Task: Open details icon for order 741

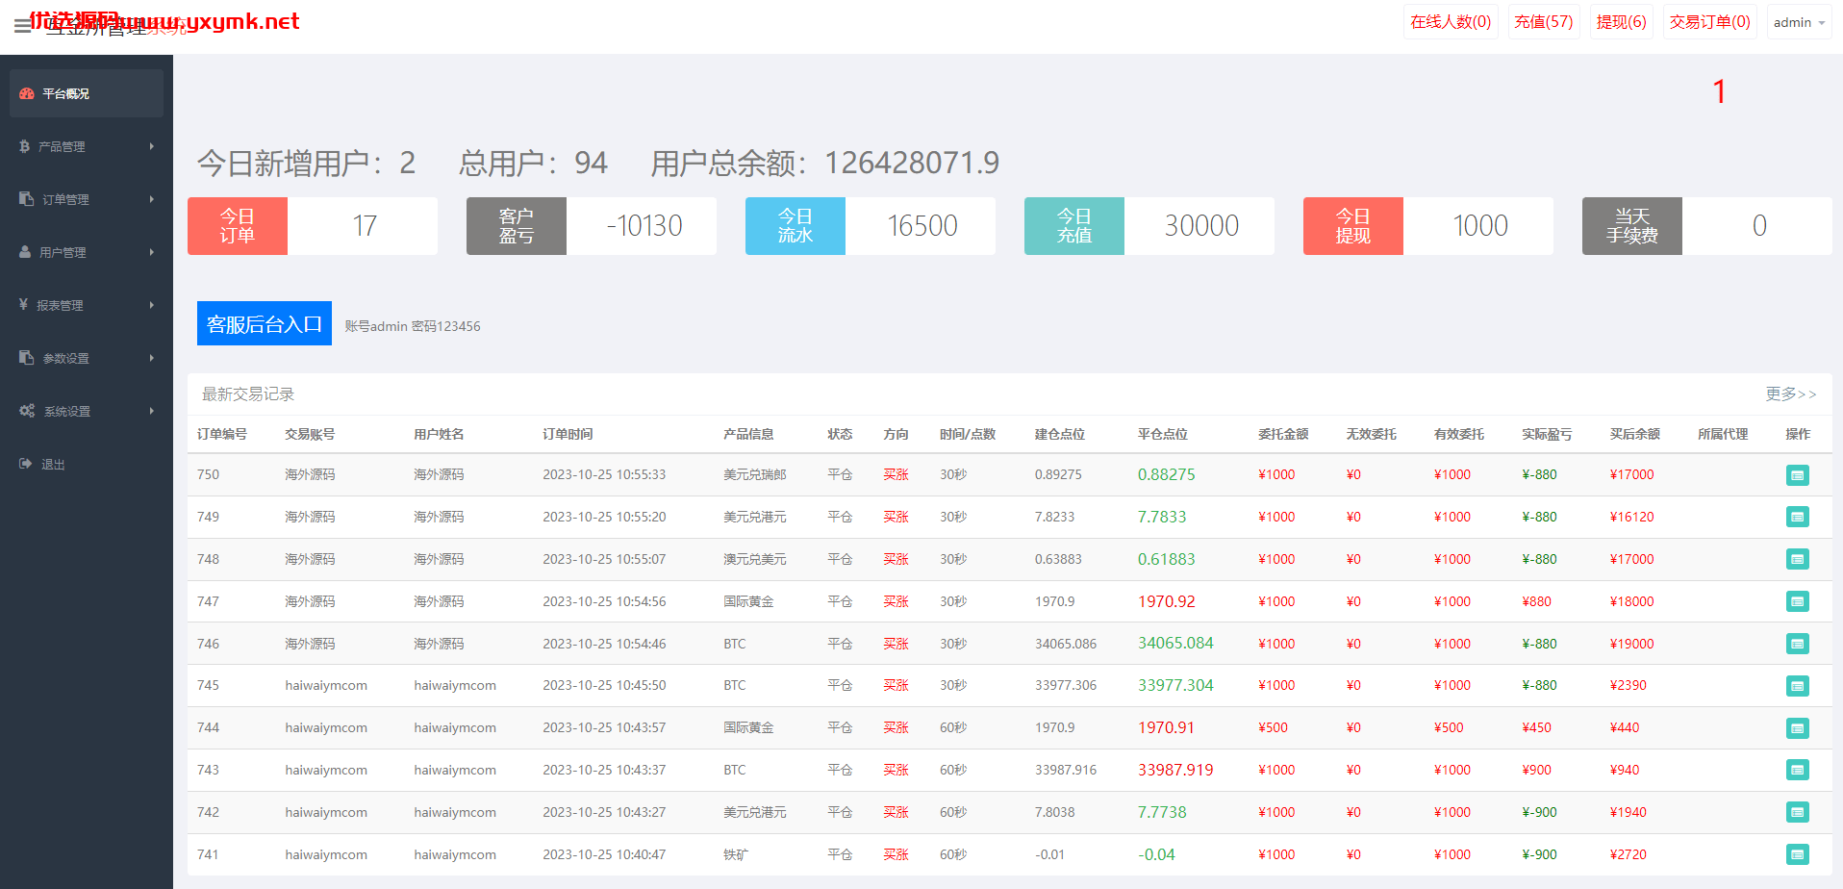Action: pyautogui.click(x=1797, y=854)
